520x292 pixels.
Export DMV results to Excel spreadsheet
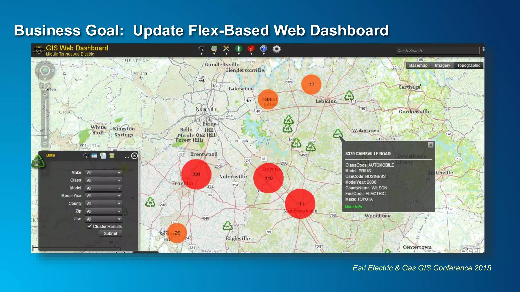click(103, 156)
